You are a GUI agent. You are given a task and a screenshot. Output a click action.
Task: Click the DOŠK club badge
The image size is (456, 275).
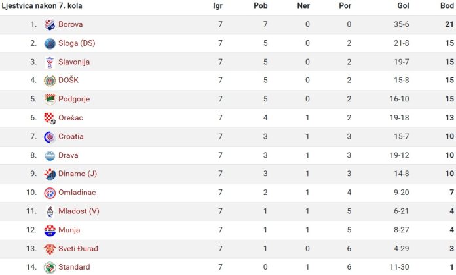point(50,81)
